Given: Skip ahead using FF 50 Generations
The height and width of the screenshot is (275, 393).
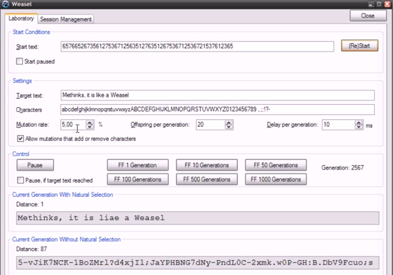Looking at the screenshot, I should tap(276, 165).
